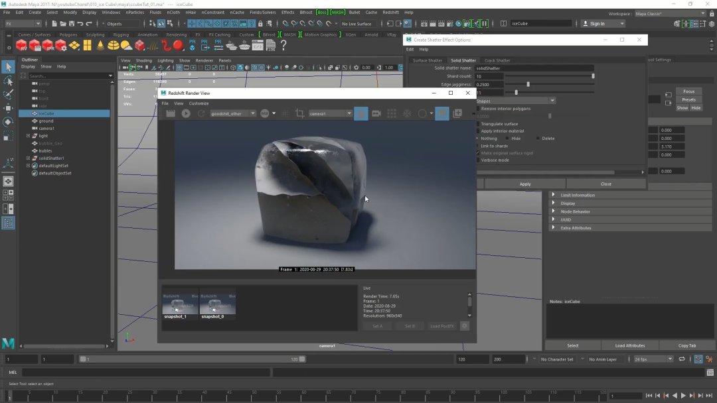Screen dimensions: 717x403
Task: Open the camera1 dropdown in Render View
Action: 331,113
